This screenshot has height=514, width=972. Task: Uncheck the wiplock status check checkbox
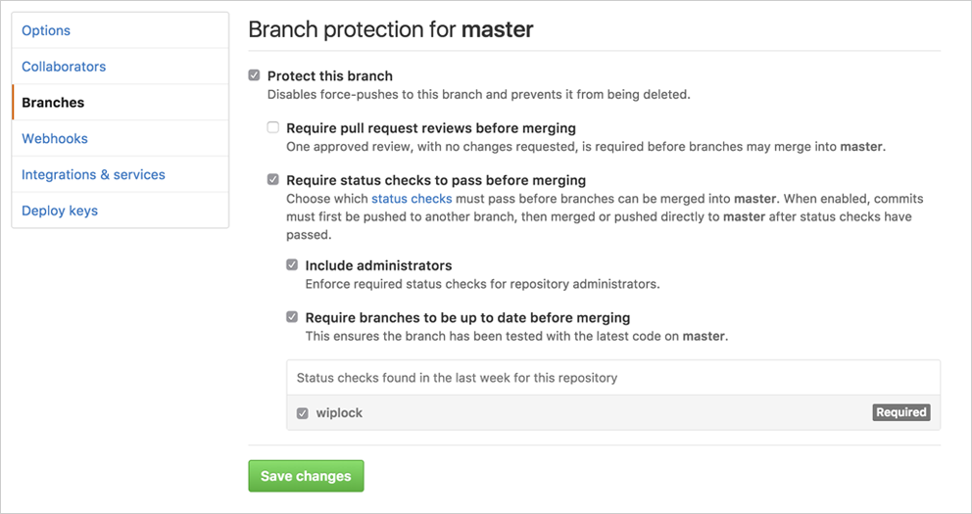pos(303,413)
